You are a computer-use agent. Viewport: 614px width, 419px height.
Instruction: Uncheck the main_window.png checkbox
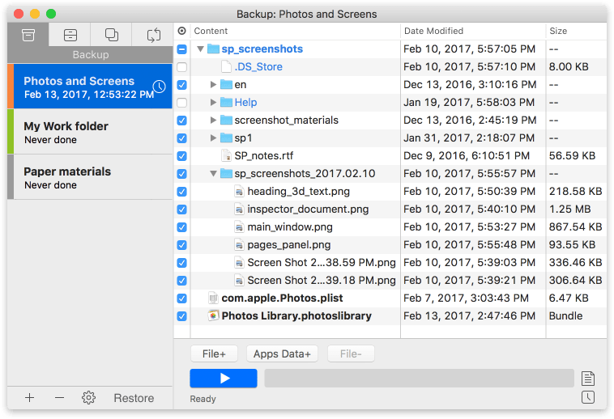coord(181,227)
